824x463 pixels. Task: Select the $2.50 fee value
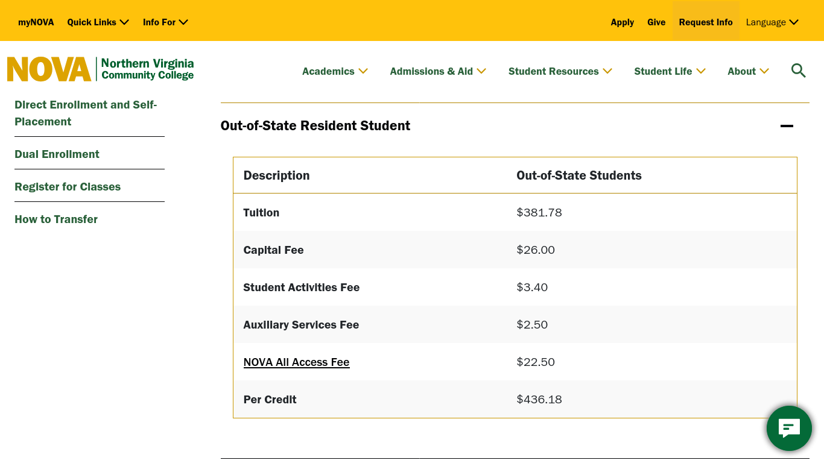click(532, 325)
